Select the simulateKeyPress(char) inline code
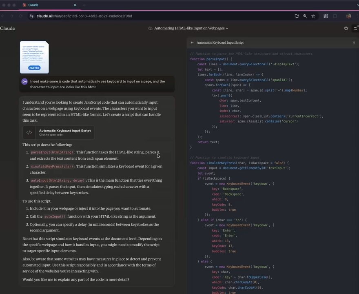This screenshot has height=294, width=359. 52,166
